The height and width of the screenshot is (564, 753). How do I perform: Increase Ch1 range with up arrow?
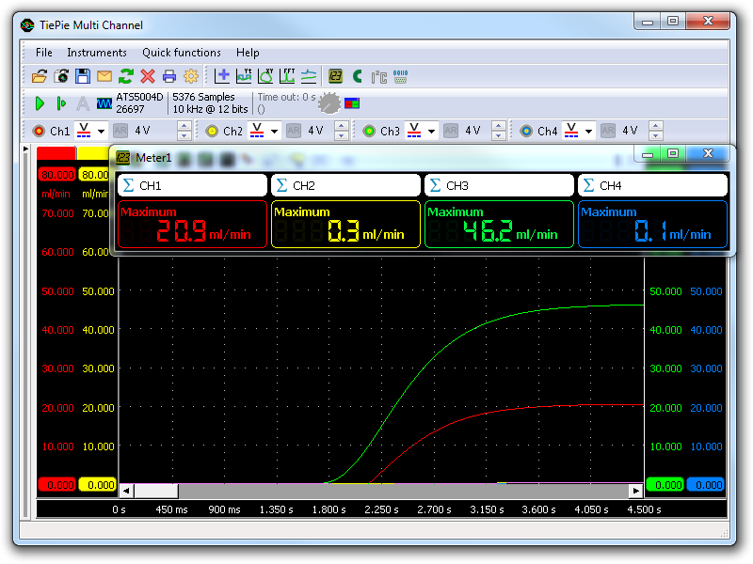coord(184,126)
